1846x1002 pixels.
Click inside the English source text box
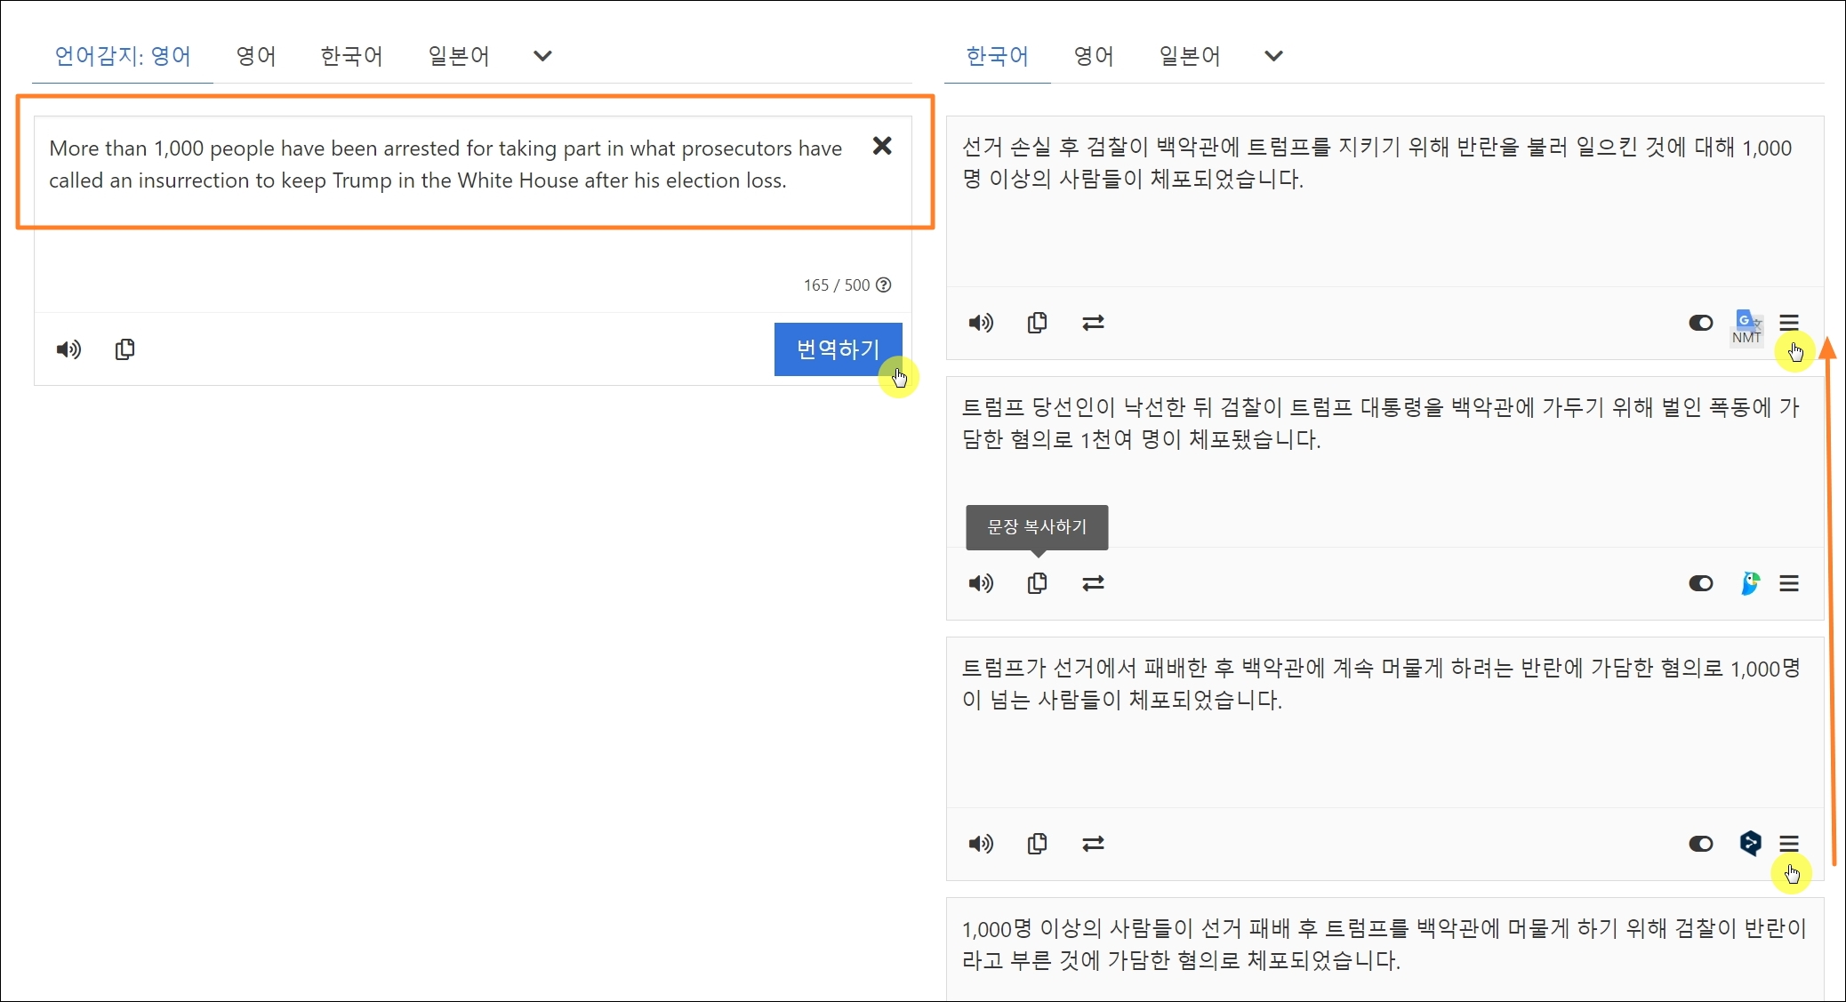click(445, 164)
